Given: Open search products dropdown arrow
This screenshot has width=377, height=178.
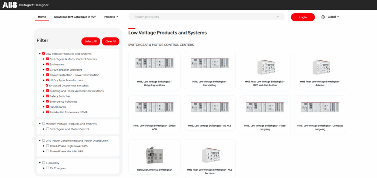Looking at the screenshot, I should point(278,17).
